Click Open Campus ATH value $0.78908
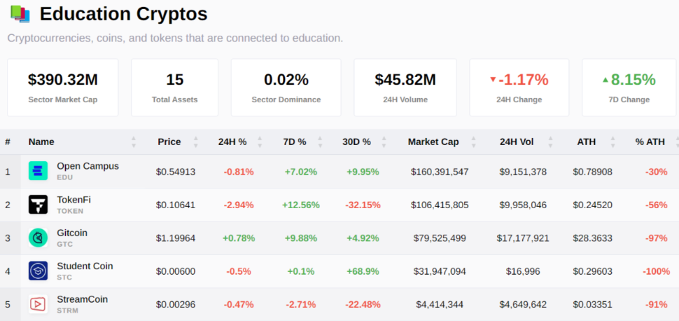The image size is (679, 321). pos(592,172)
